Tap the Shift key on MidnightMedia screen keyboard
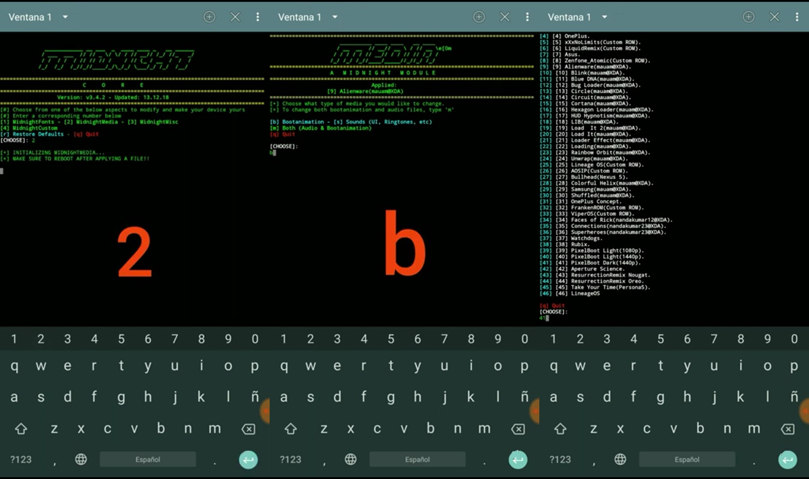This screenshot has height=479, width=809. point(291,428)
